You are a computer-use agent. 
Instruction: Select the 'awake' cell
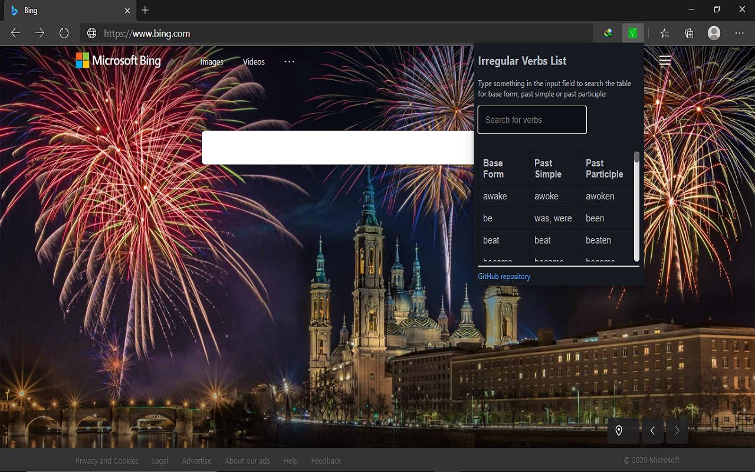pos(504,196)
